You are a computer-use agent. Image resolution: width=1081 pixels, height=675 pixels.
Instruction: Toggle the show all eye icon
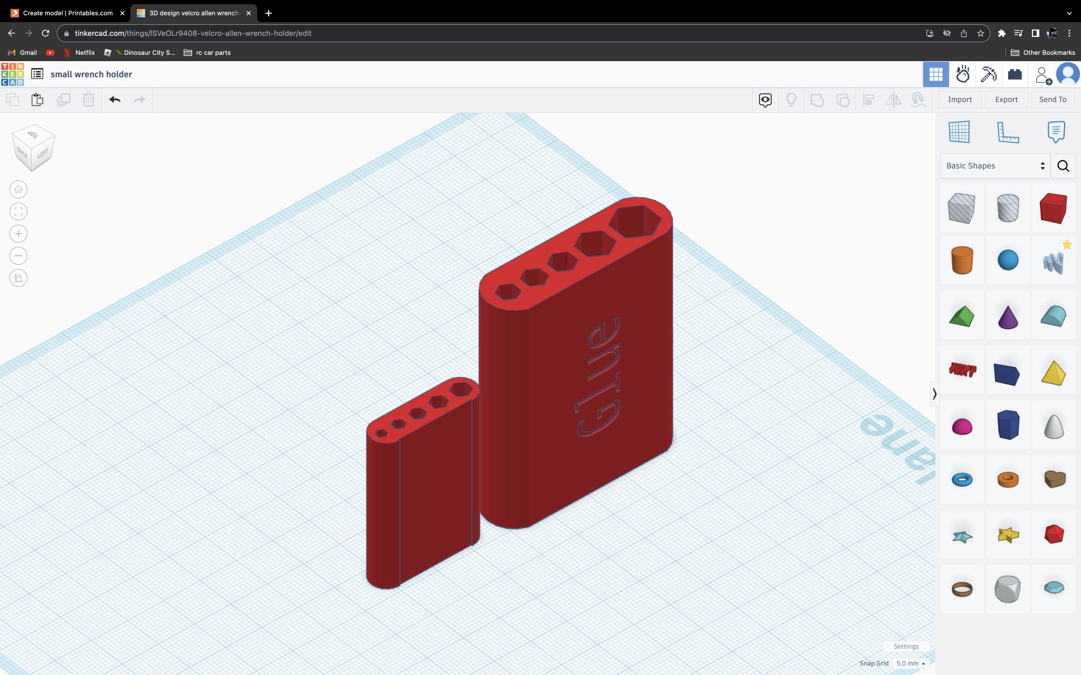[x=765, y=100]
